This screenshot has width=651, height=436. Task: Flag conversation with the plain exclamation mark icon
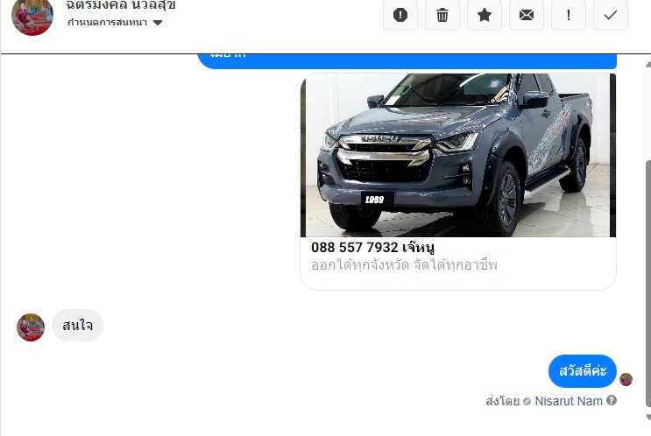(569, 16)
